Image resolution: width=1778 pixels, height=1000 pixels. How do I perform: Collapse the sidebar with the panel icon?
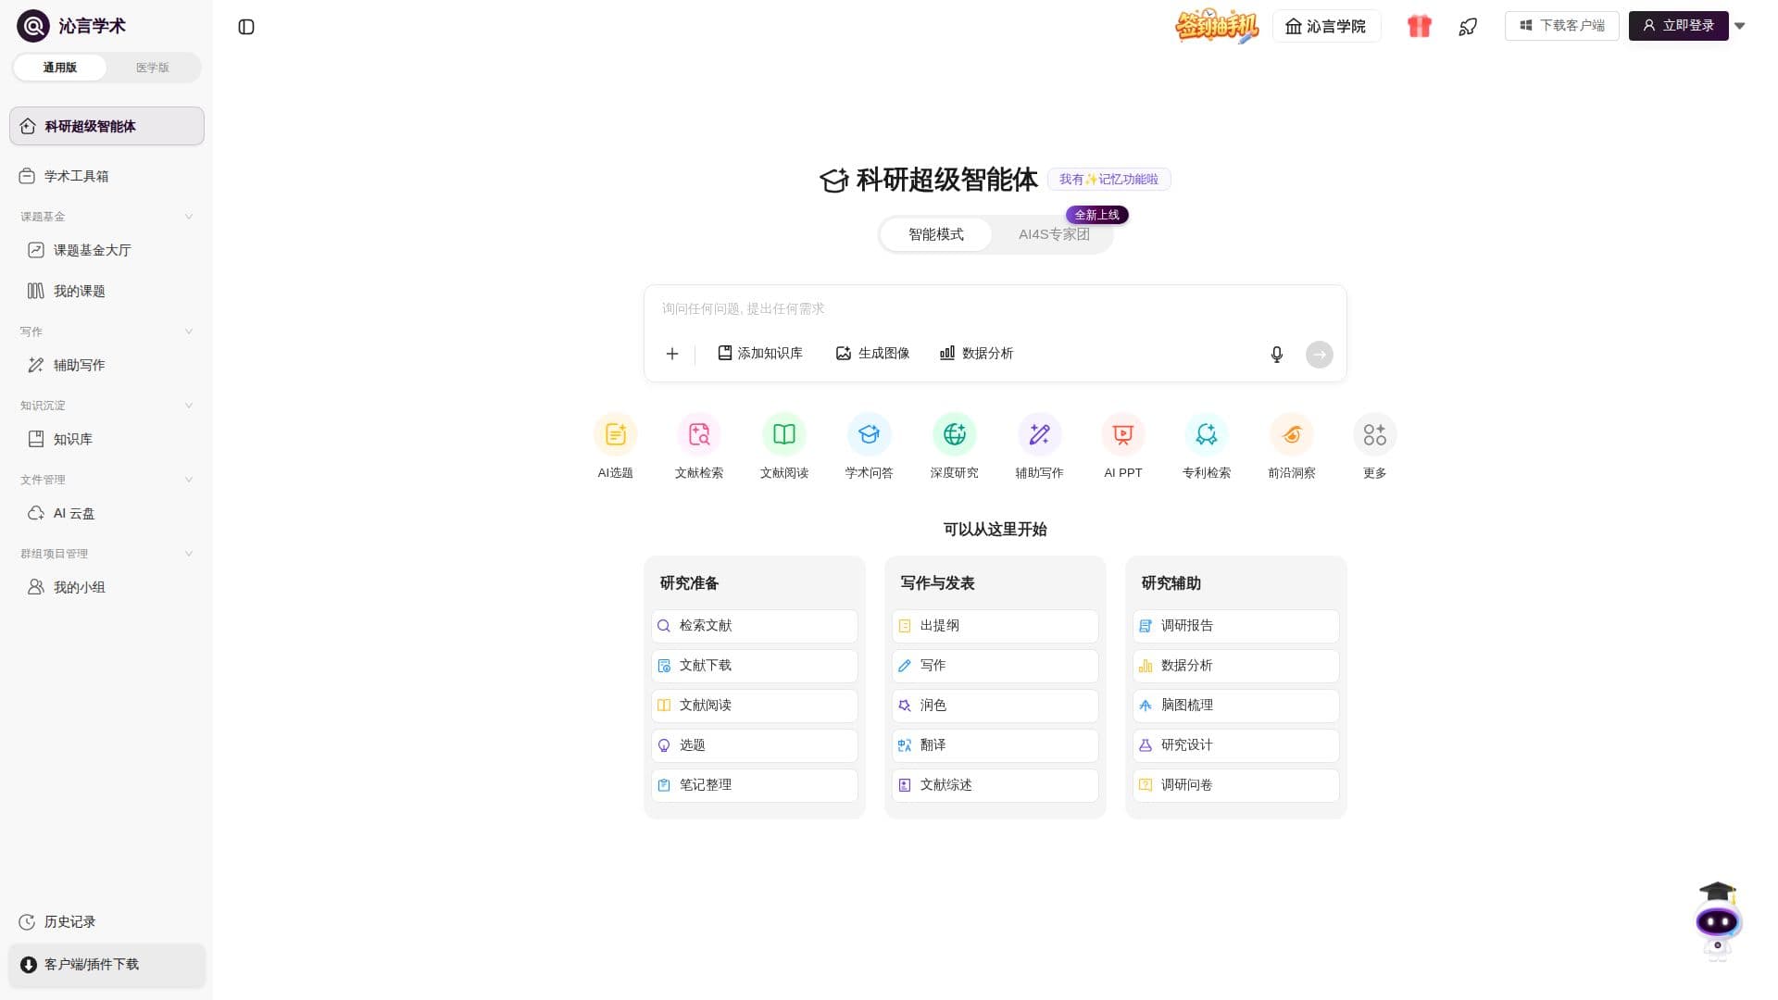click(x=246, y=27)
